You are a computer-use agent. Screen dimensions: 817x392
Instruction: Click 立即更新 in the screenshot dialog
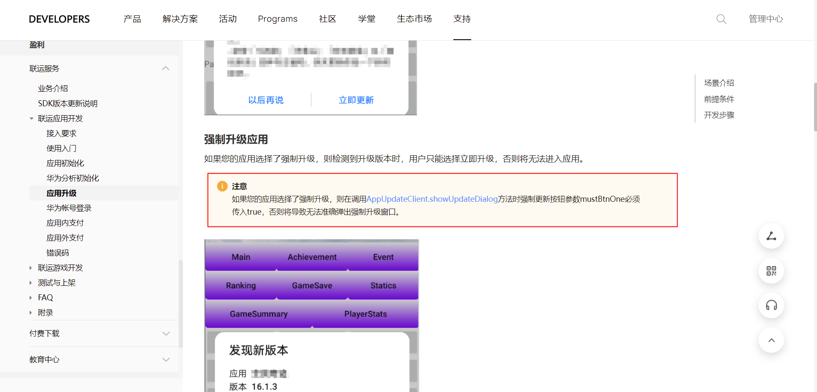click(x=356, y=100)
